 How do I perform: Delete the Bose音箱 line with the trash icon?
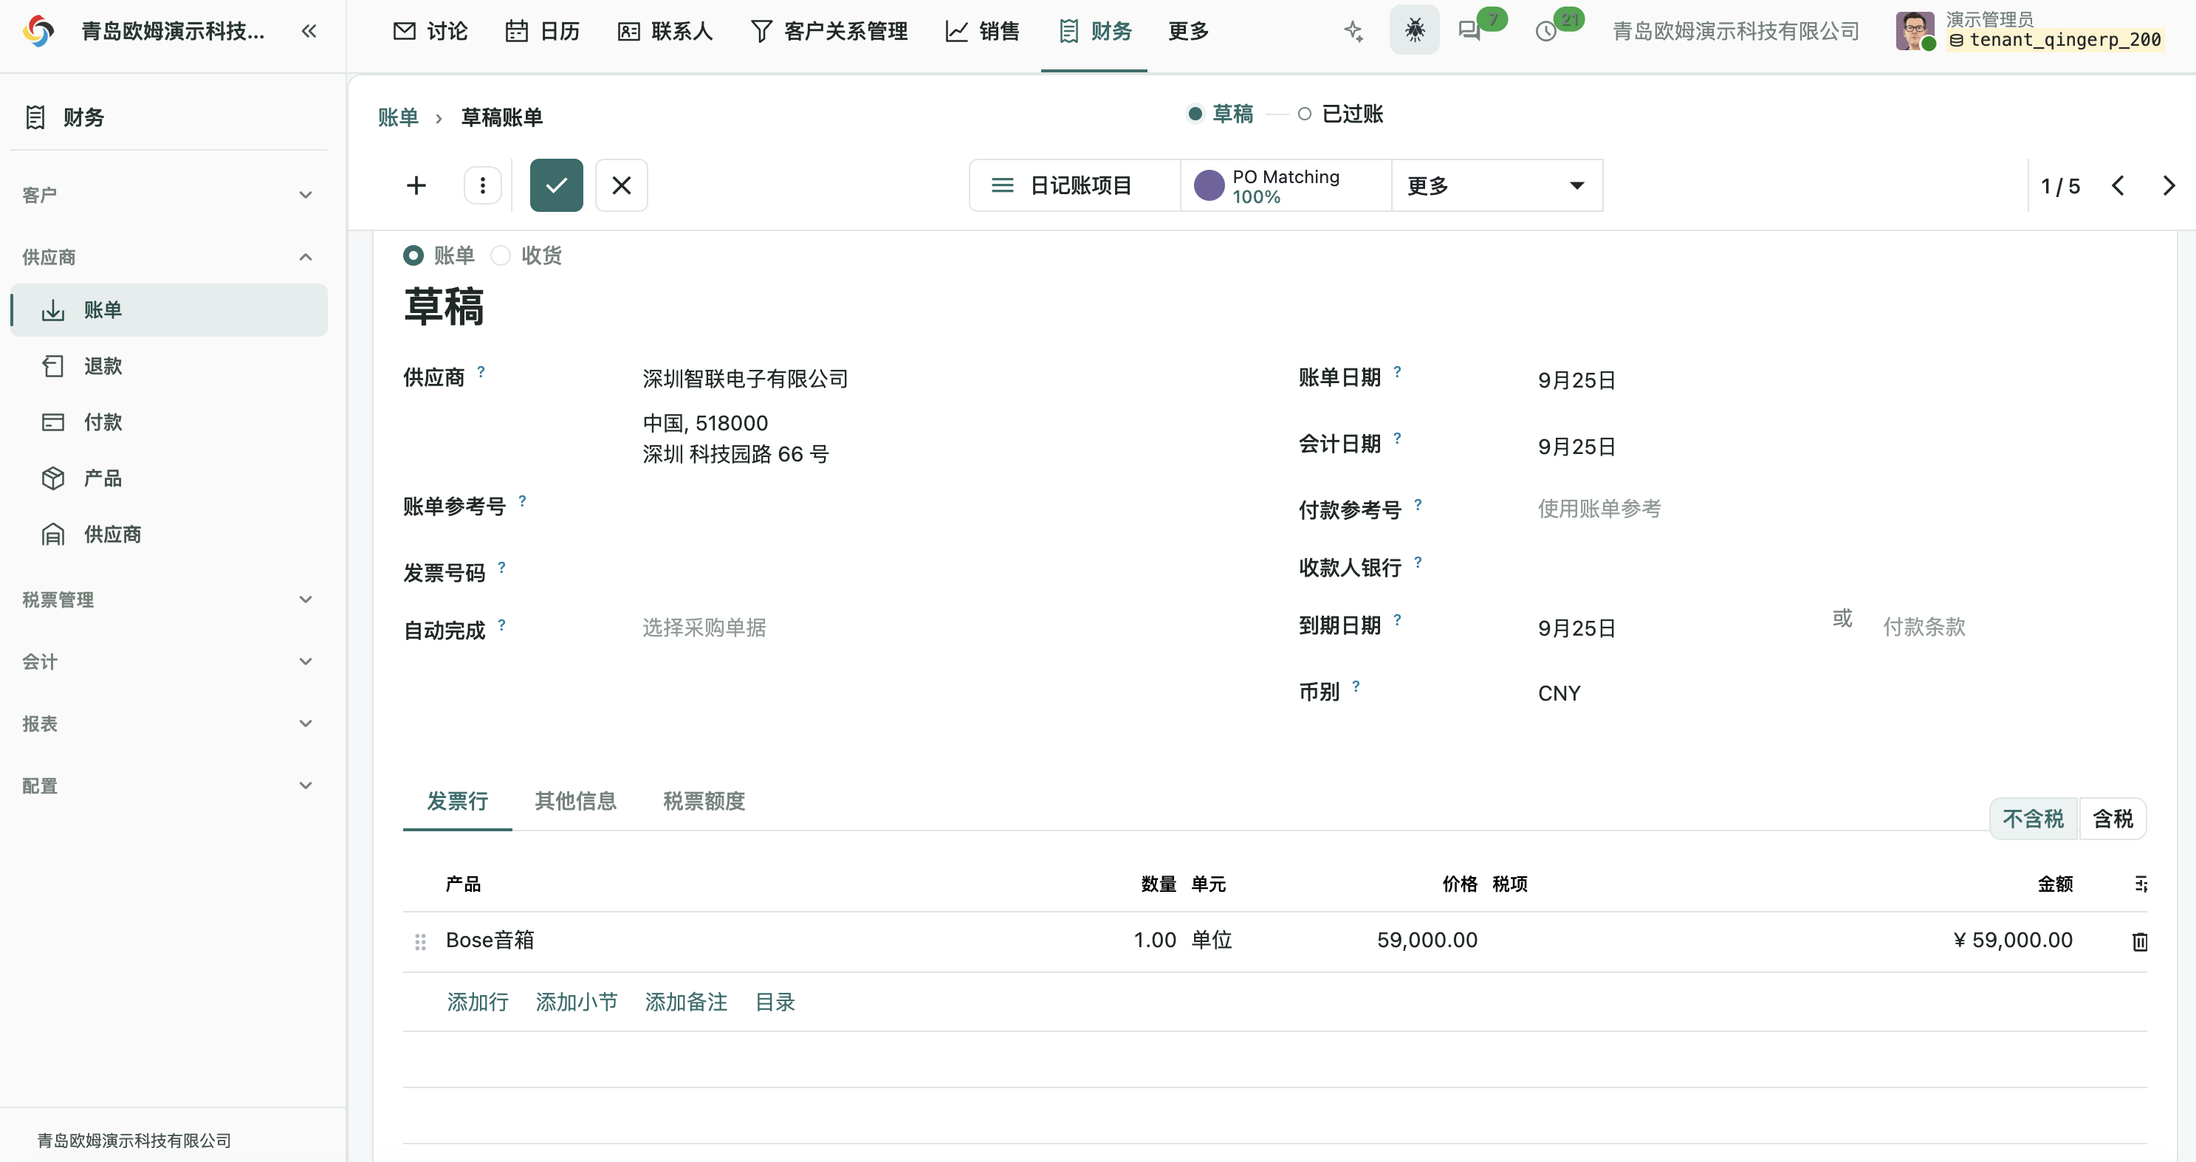coord(2140,941)
